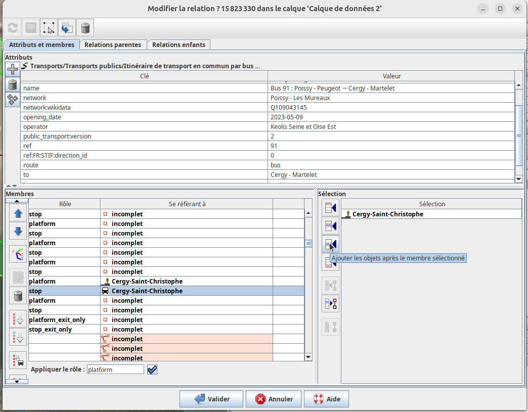Click the greyed-out remove selected objects icon
This screenshot has height=412, width=528.
tap(330, 286)
